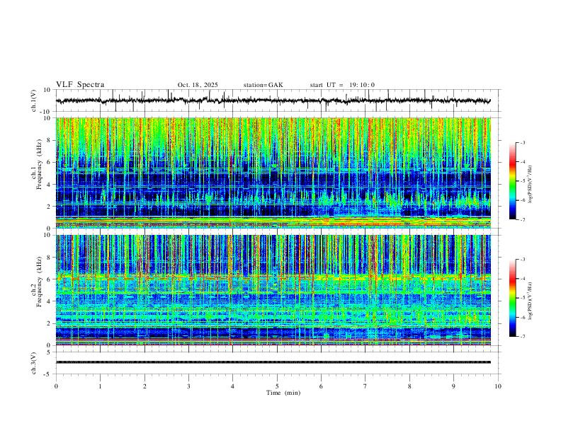Click the ch.3 flat voltage trace
The height and width of the screenshot is (433, 561).
tap(273, 362)
